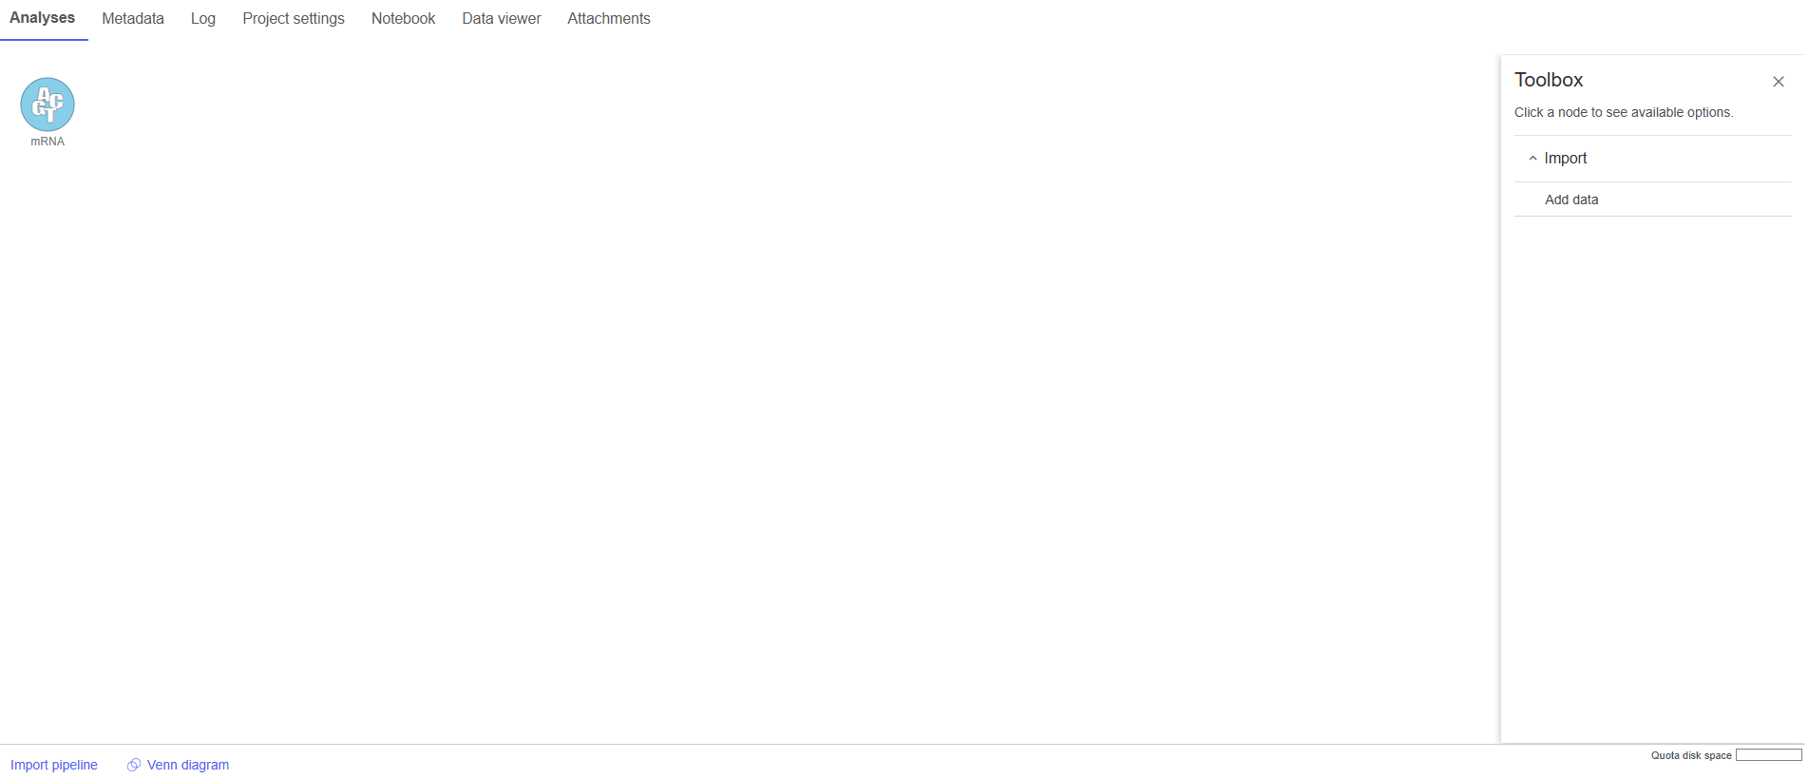Click the mRNA label under the node
Viewport: 1808px width, 779px height.
click(48, 142)
